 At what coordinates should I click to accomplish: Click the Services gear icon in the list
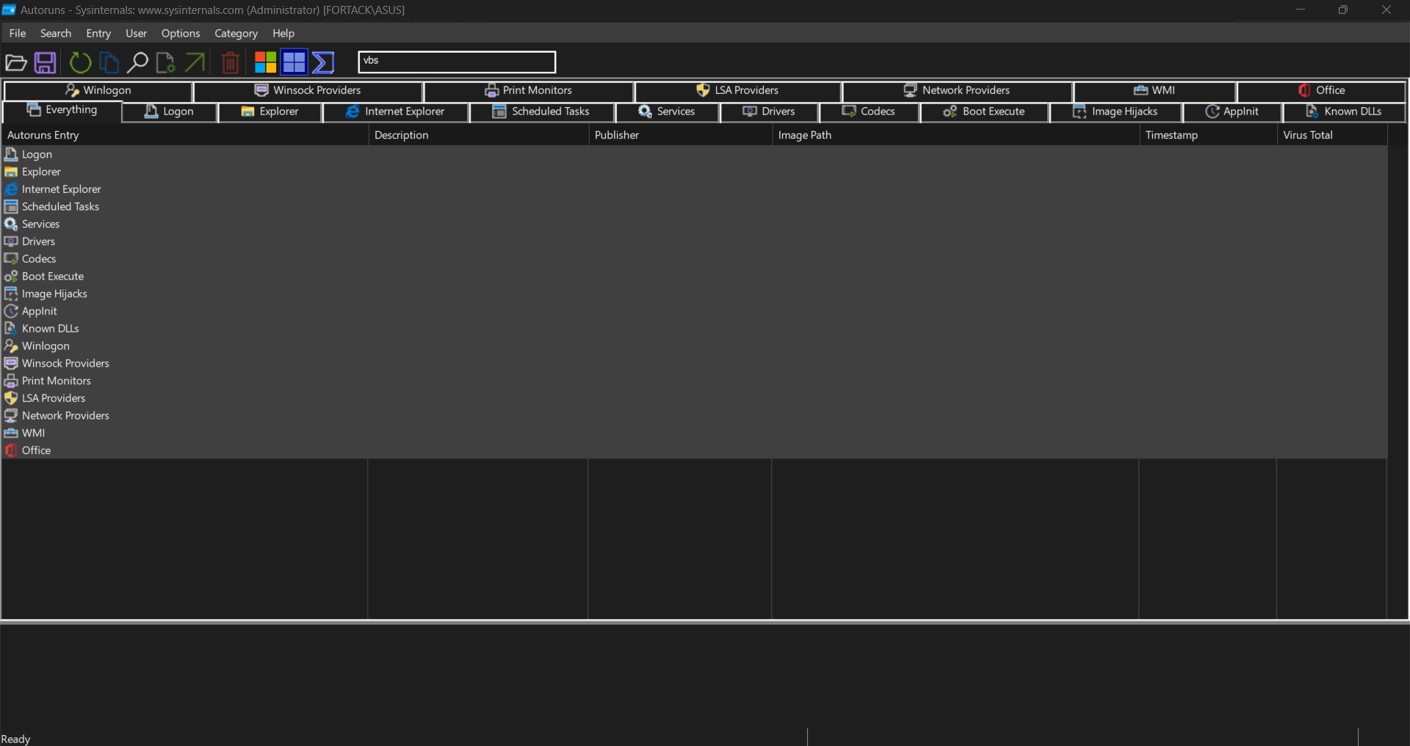11,224
